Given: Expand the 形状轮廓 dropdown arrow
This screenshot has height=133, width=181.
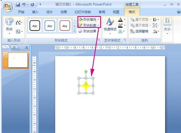Looking at the screenshot, I should coord(98,25).
